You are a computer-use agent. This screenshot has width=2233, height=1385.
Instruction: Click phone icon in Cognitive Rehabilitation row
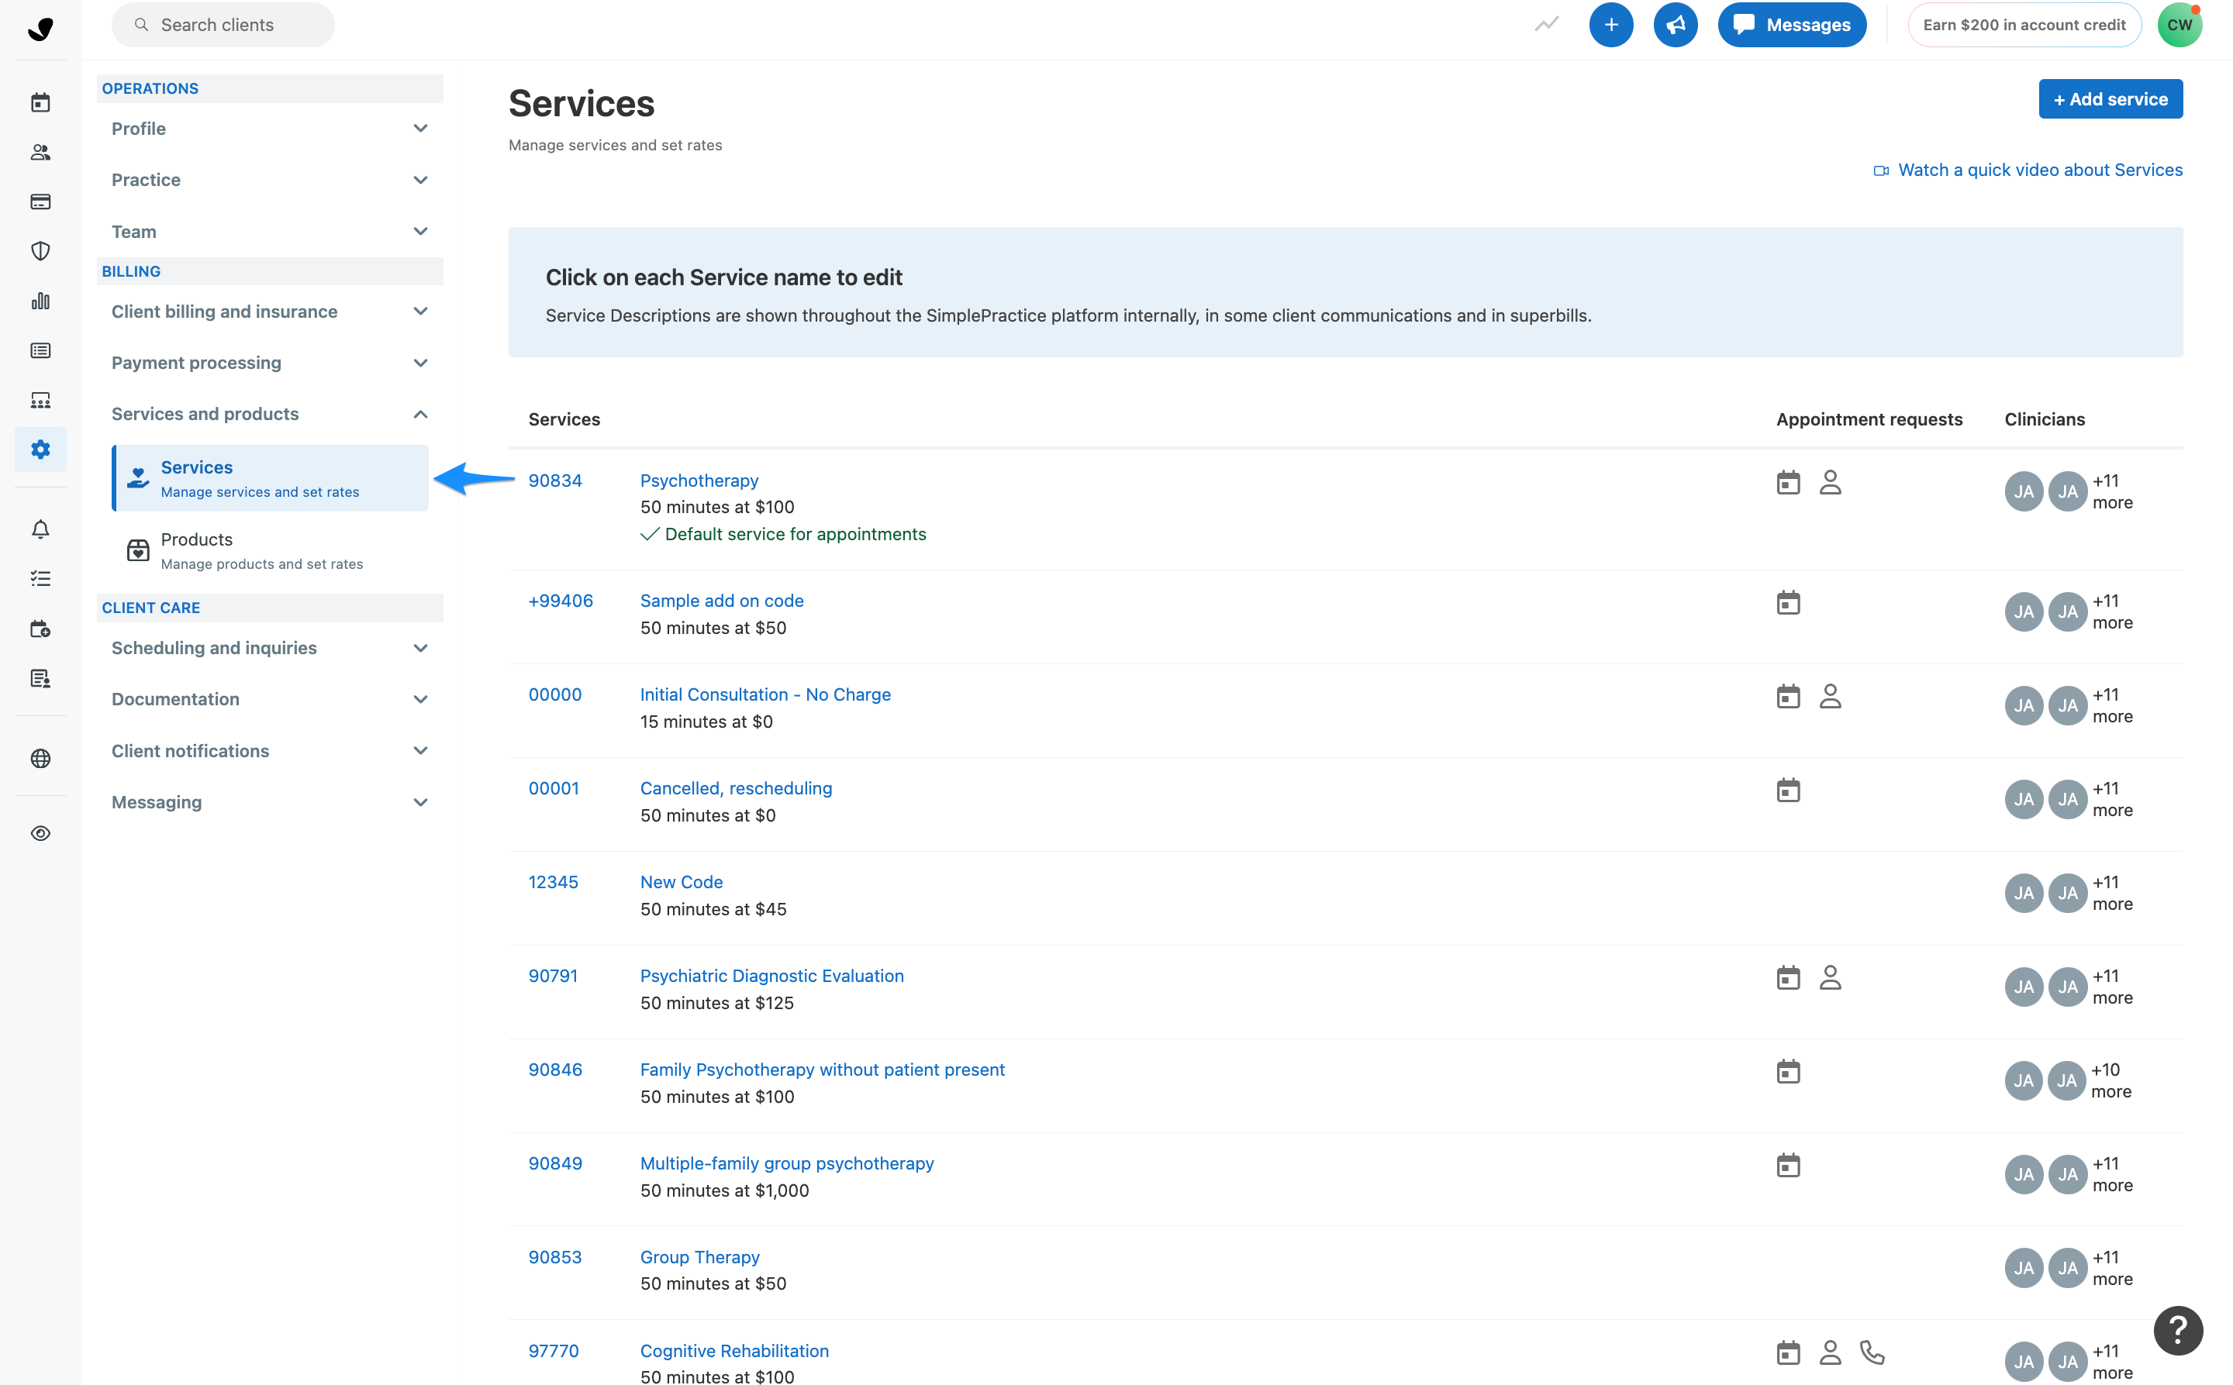pos(1872,1352)
